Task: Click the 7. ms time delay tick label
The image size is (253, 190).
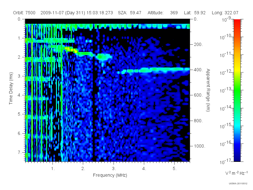Action: click(x=20, y=152)
